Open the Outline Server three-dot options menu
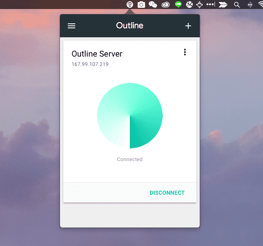This screenshot has width=263, height=246. coord(185,52)
